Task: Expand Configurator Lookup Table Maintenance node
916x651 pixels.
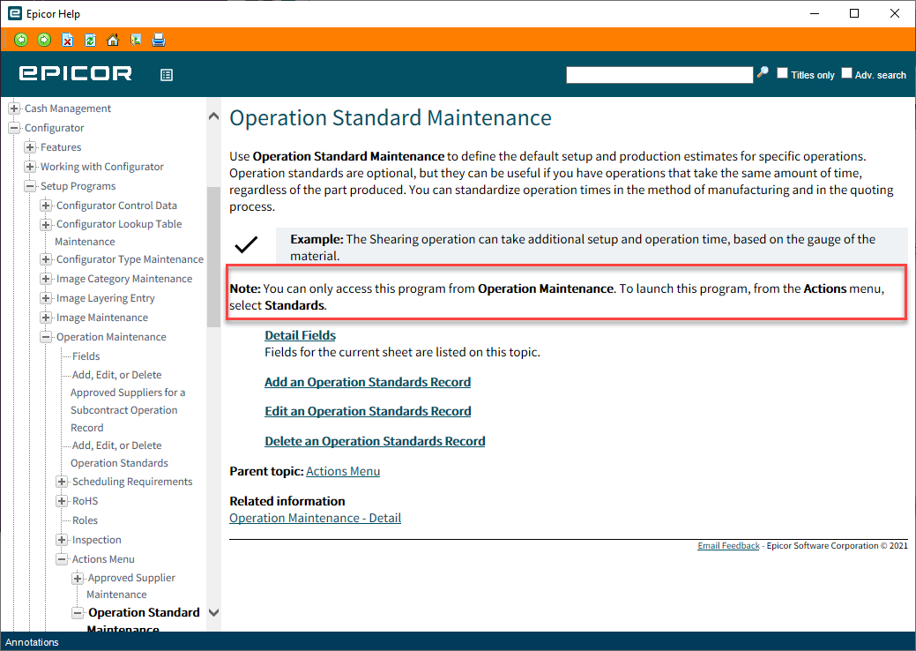Action: (46, 224)
